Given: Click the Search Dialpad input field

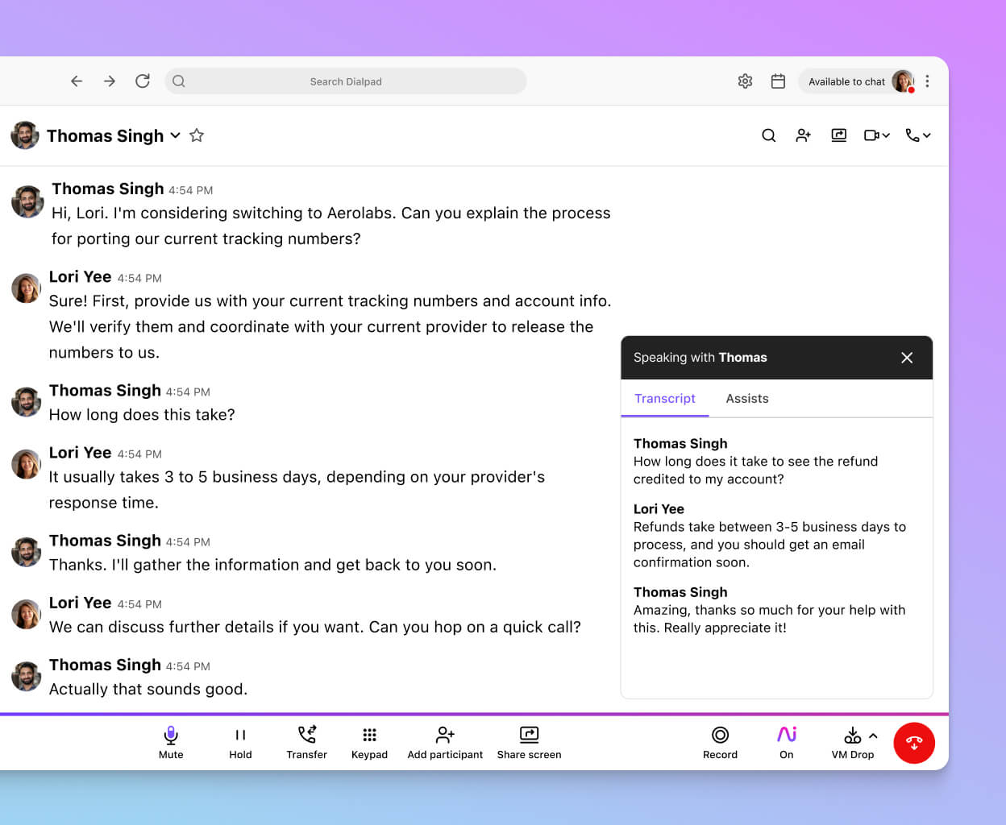Looking at the screenshot, I should [x=346, y=81].
